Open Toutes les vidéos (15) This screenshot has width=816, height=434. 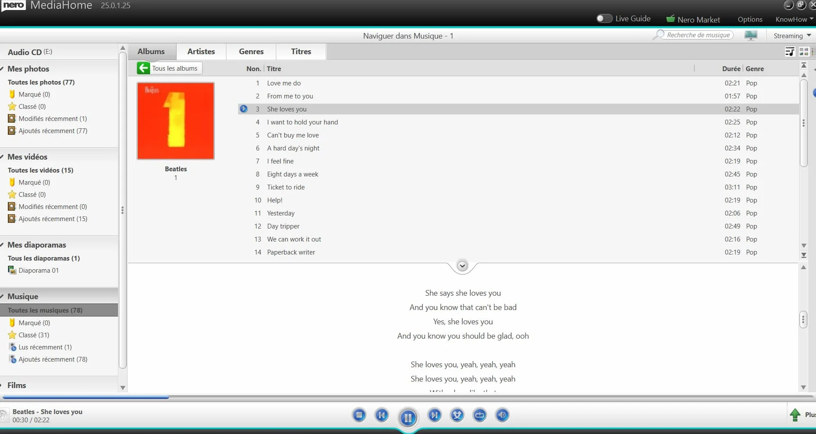tap(40, 170)
